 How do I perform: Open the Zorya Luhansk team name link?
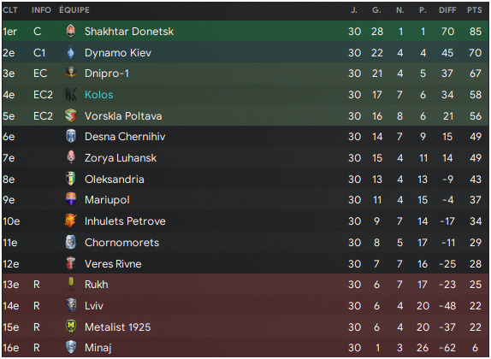[x=121, y=158]
